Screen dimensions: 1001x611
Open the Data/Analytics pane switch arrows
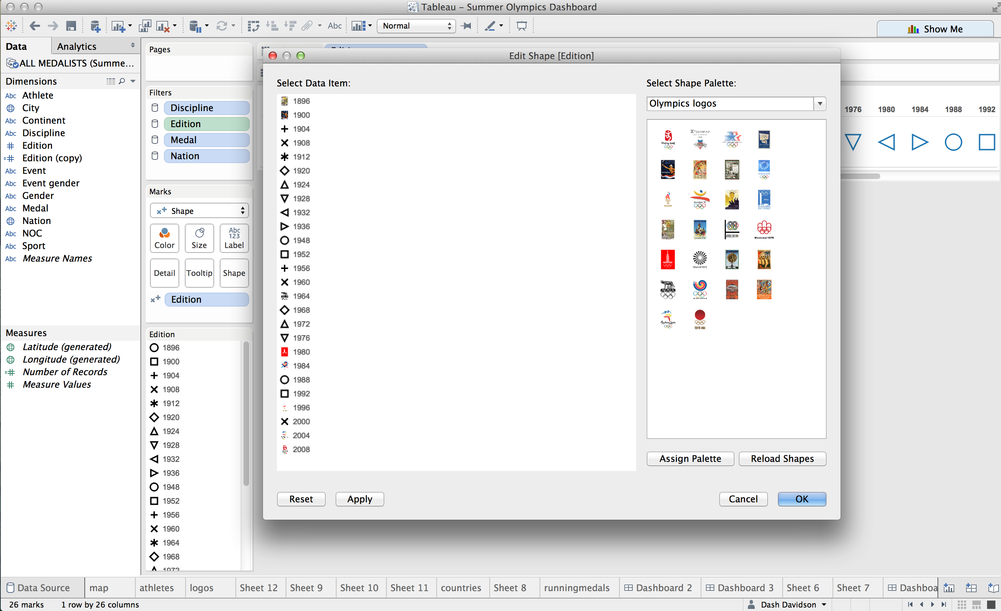pyautogui.click(x=133, y=45)
